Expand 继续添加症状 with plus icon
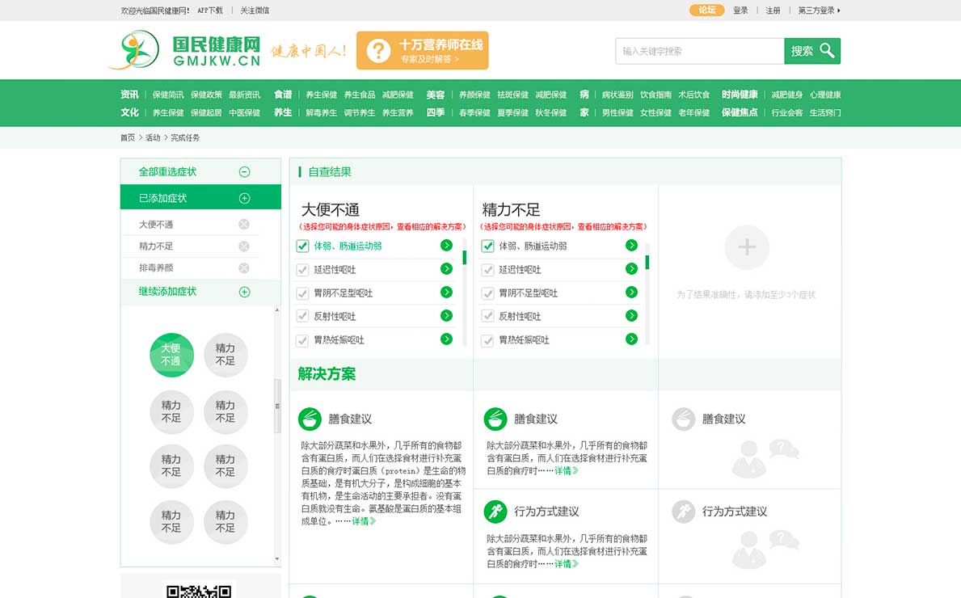 (244, 292)
